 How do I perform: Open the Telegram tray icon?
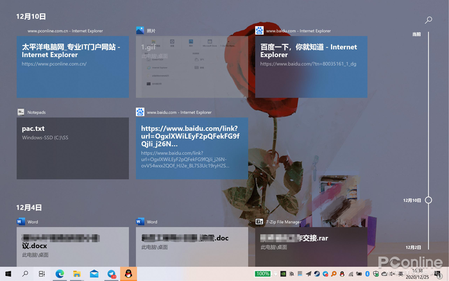click(325, 274)
